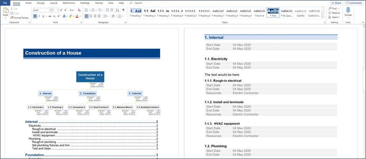Click the yellow Text Highlight Color button

tap(71, 16)
